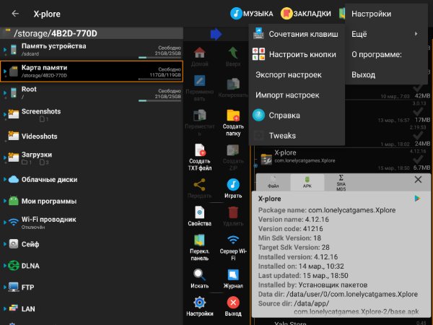Open Ещё submenu arrow
Viewport: 433px width, 325px height.
[x=416, y=34]
